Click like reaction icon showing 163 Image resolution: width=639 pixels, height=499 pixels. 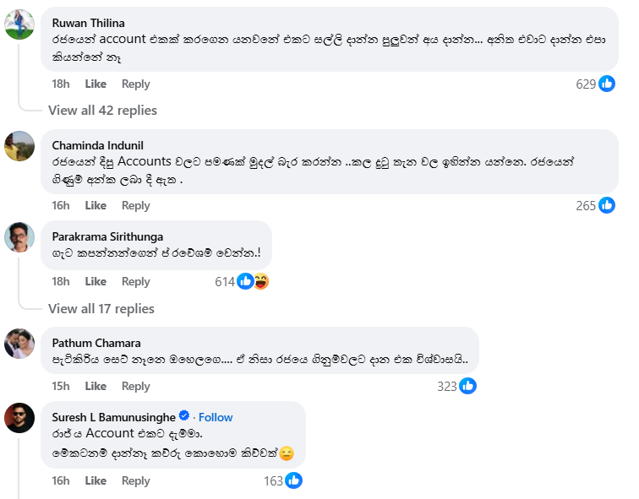point(293,480)
